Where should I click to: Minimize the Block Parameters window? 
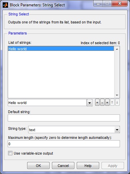[x=98, y=4]
